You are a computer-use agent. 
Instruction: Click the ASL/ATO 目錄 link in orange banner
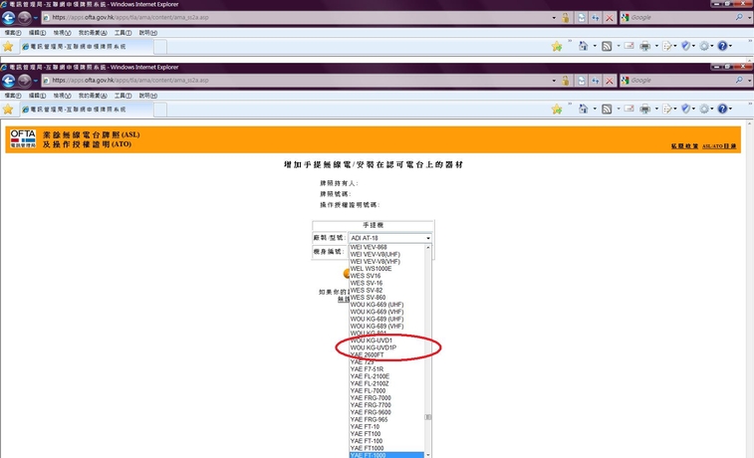(719, 146)
